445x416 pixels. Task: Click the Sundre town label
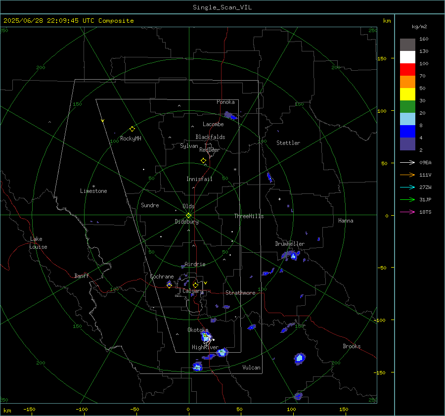coord(150,205)
